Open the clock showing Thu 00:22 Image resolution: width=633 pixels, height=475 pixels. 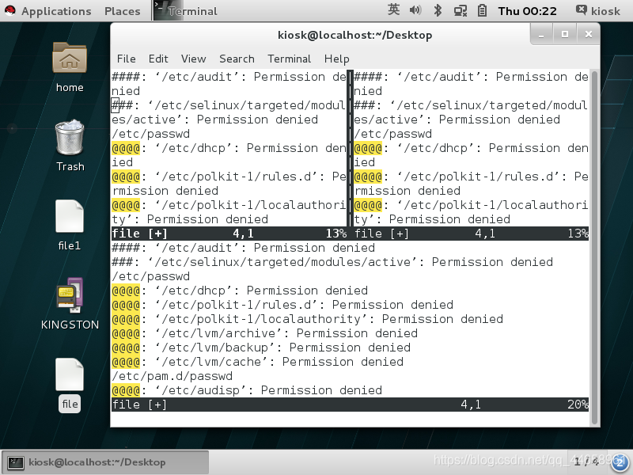click(527, 11)
